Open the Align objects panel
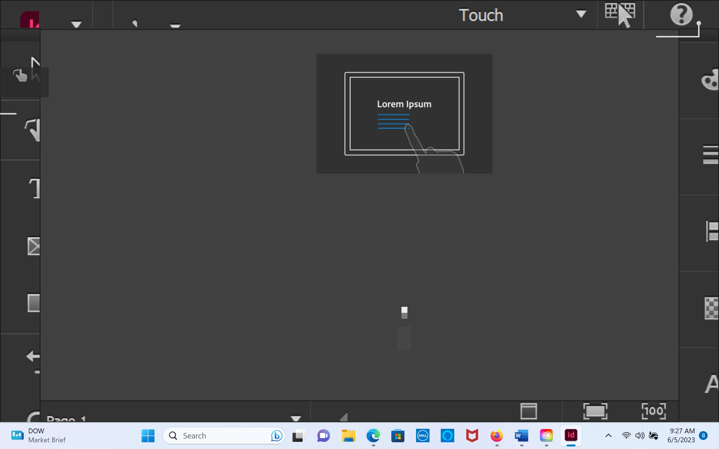Viewport: 719px width, 449px height. coord(712,231)
